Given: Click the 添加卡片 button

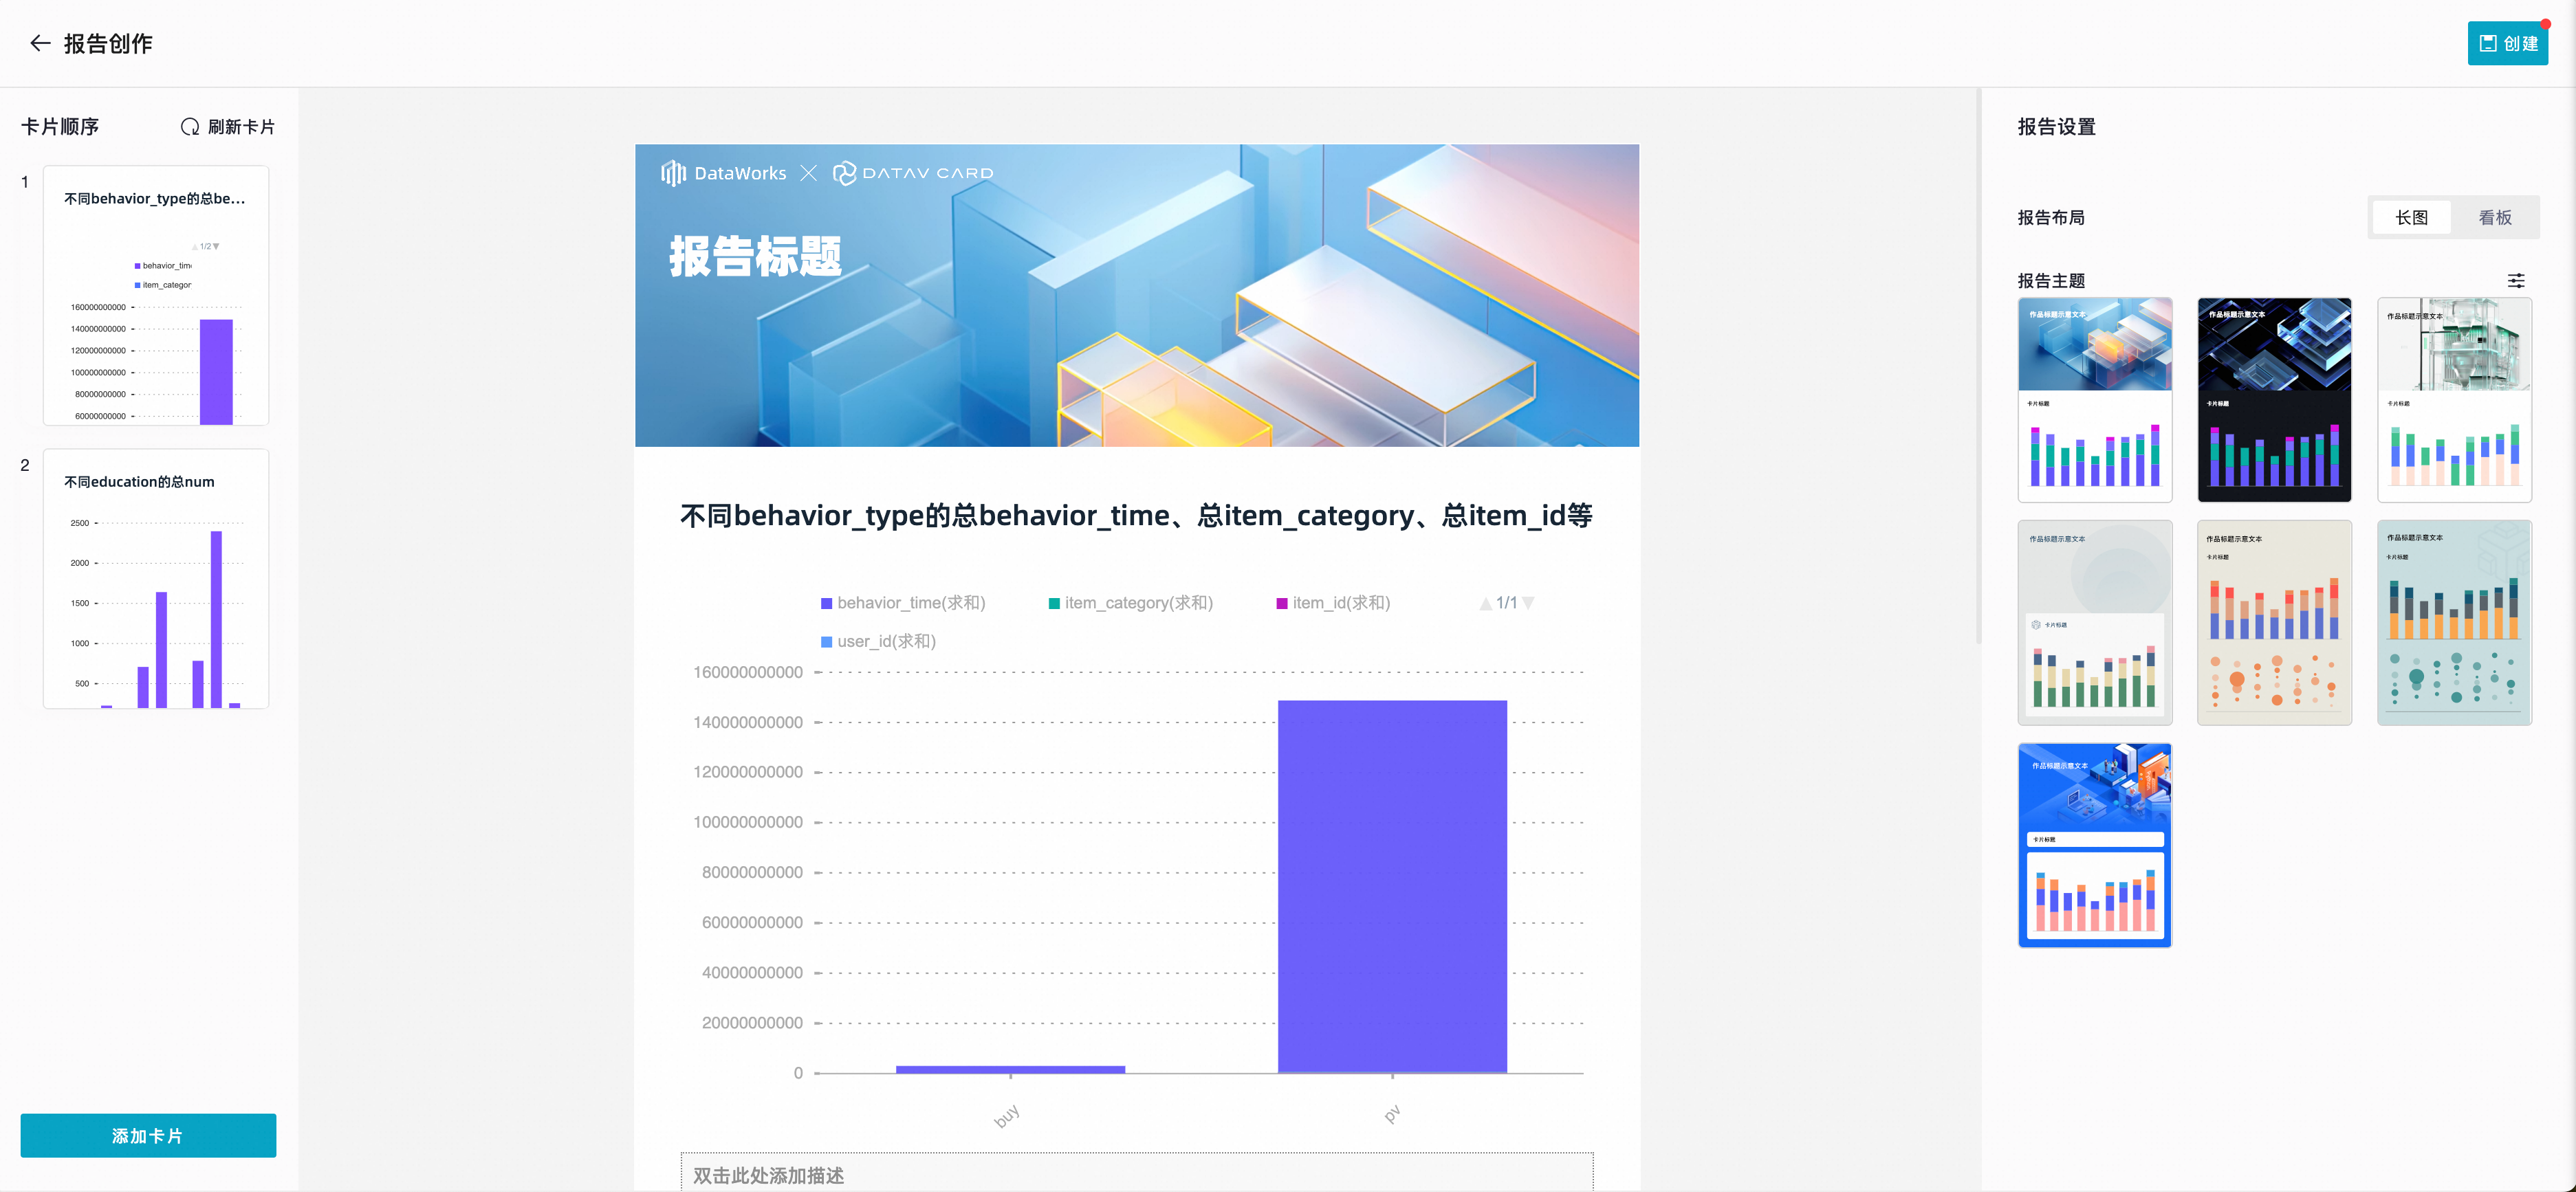Looking at the screenshot, I should [x=148, y=1135].
